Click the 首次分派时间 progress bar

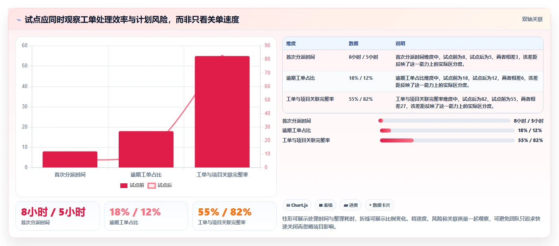tap(444, 121)
